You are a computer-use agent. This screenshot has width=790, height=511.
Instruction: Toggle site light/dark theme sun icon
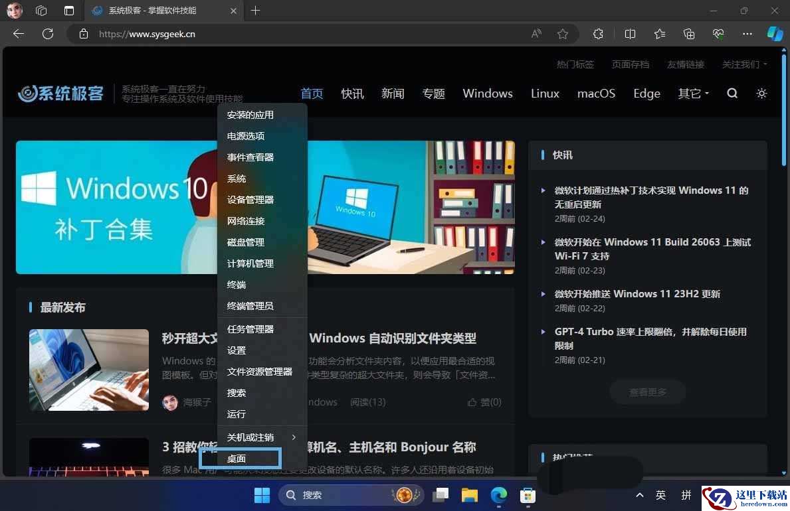click(x=761, y=93)
